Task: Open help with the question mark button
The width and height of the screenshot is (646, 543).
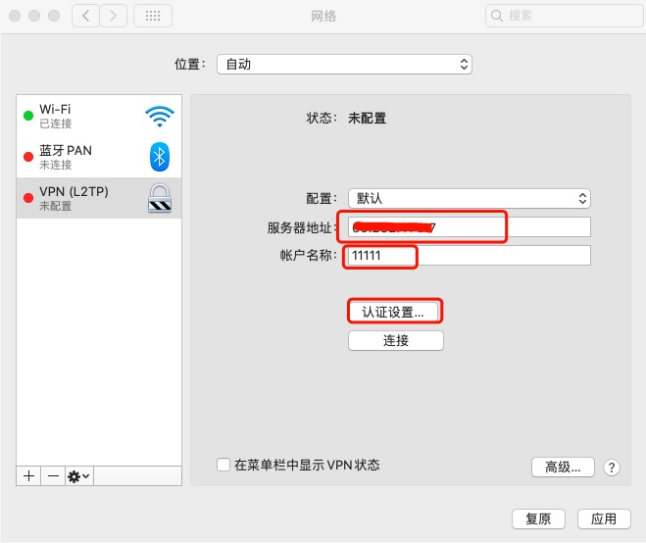Action: pos(612,468)
